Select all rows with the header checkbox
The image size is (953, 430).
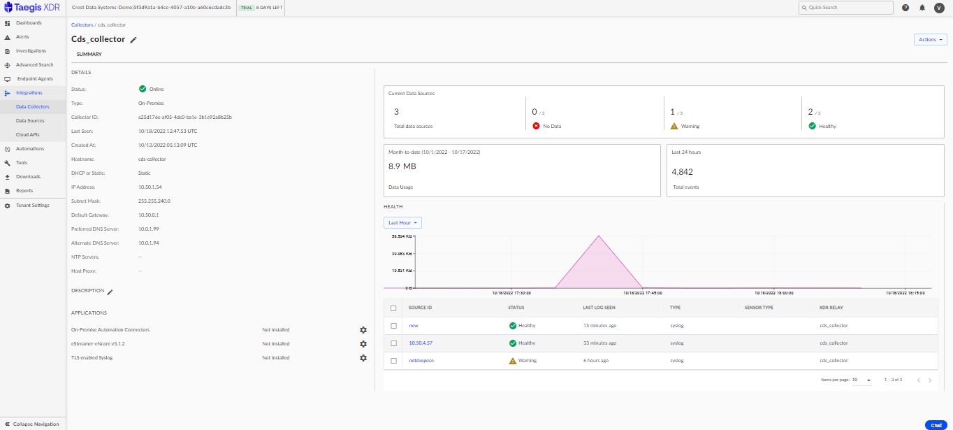click(393, 308)
